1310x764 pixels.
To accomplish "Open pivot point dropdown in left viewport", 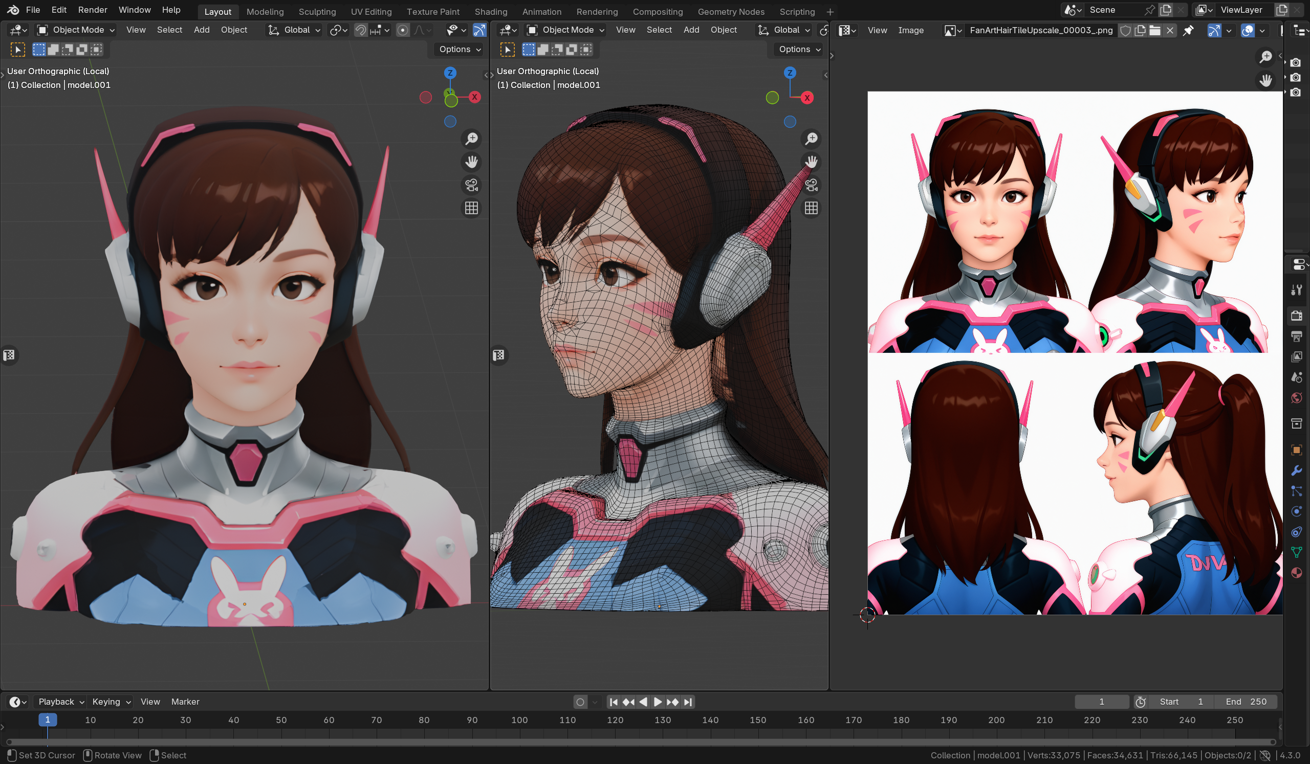I will [338, 30].
